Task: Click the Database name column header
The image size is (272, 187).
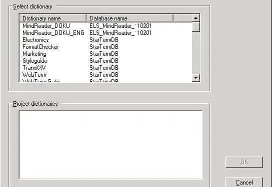Action: pos(130,18)
